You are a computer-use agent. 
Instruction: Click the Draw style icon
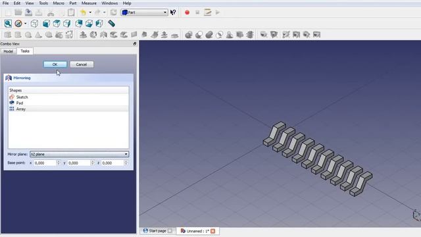click(18, 24)
